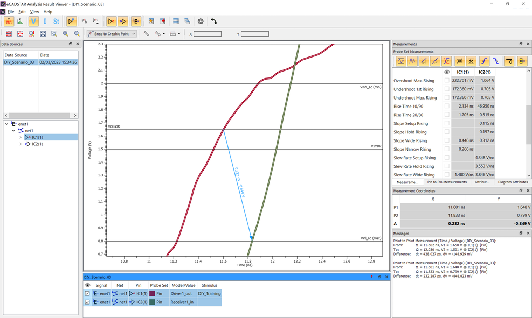Select the Voltage (V) display icon
Screen dimensions: 532x318
[33, 22]
